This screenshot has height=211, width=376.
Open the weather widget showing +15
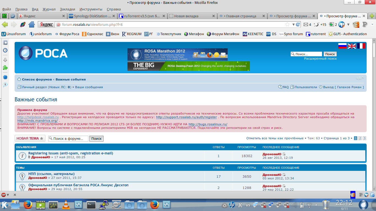pyautogui.click(x=320, y=24)
